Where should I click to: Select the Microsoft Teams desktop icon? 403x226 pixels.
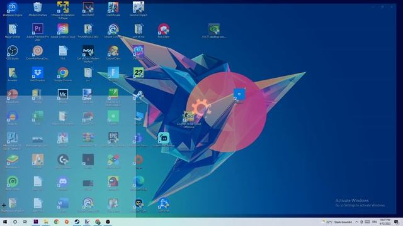click(139, 138)
